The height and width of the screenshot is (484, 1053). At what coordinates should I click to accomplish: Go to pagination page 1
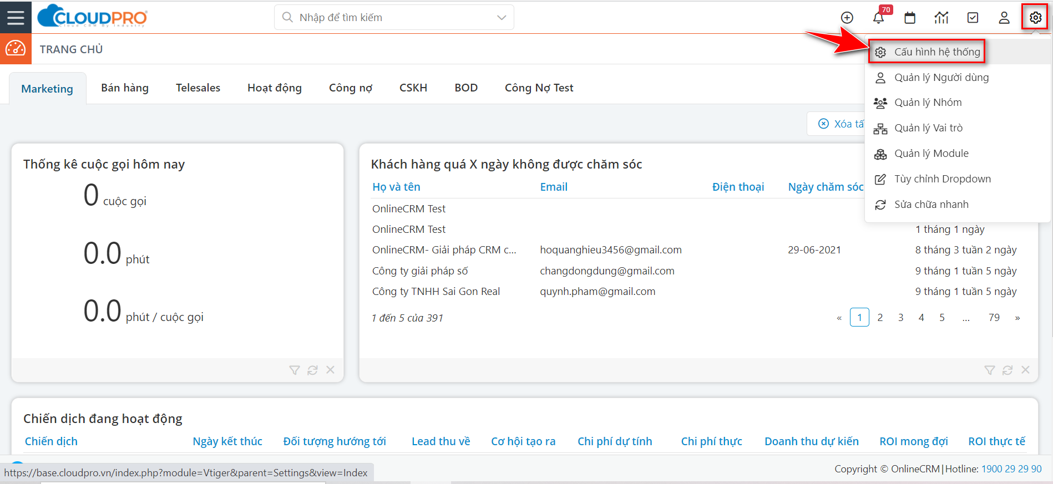click(x=859, y=317)
